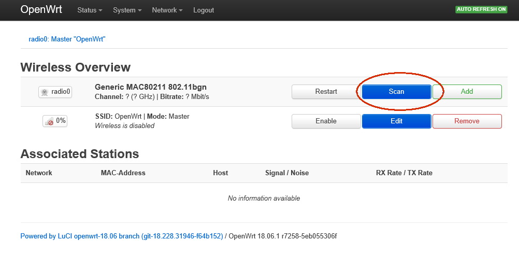The image size is (519, 254).
Task: Select Logout in the top navigation
Action: [x=204, y=10]
